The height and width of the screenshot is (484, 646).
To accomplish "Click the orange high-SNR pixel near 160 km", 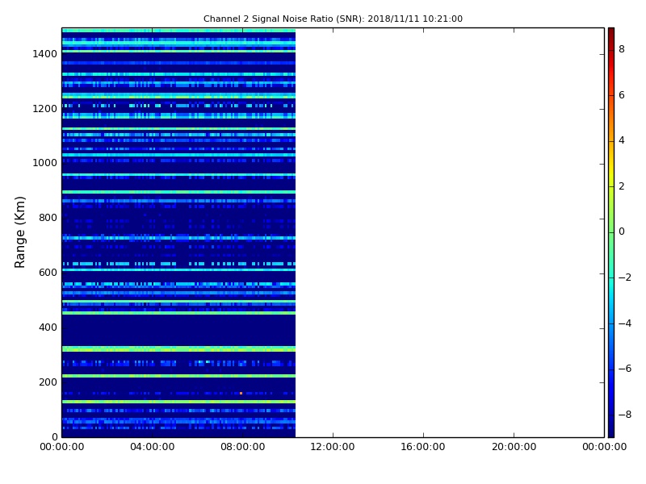I will pos(241,394).
